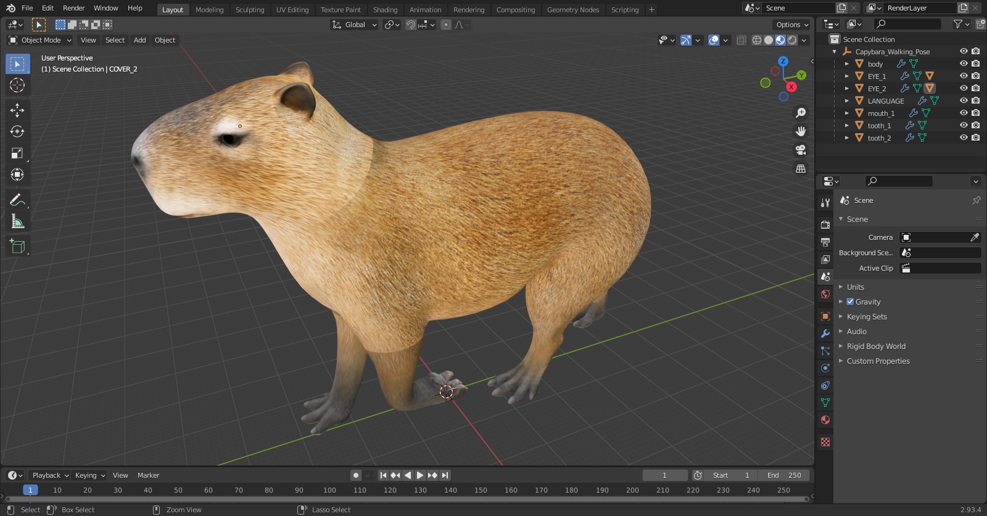Select the Scale tool
Image resolution: width=987 pixels, height=516 pixels.
[17, 153]
